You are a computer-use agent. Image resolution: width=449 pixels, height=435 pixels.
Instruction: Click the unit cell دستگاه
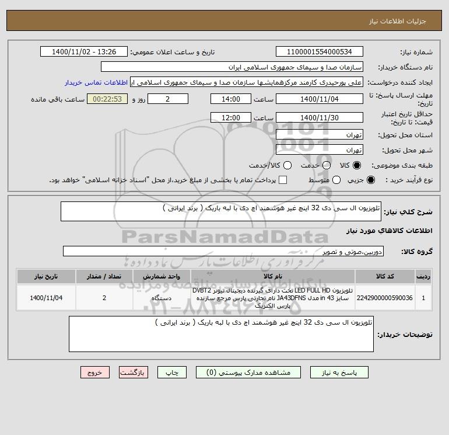click(x=162, y=298)
